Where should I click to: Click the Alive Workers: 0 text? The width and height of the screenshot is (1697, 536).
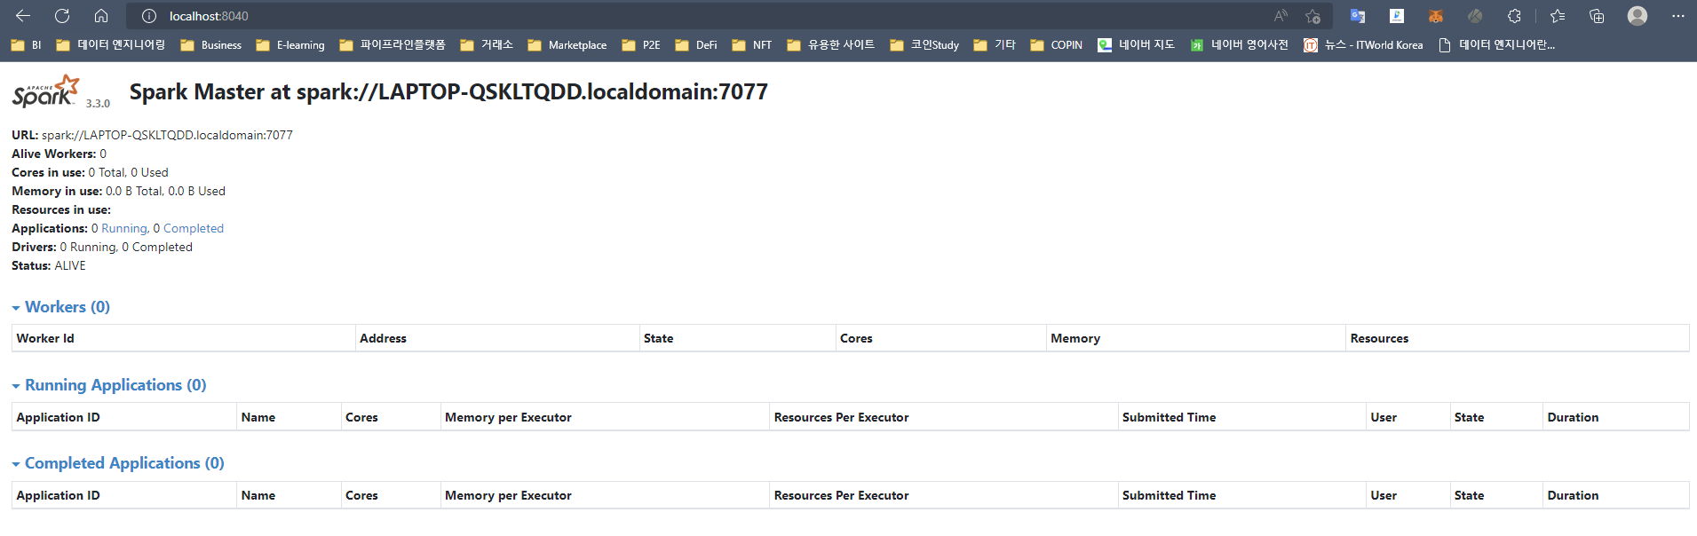pos(59,154)
